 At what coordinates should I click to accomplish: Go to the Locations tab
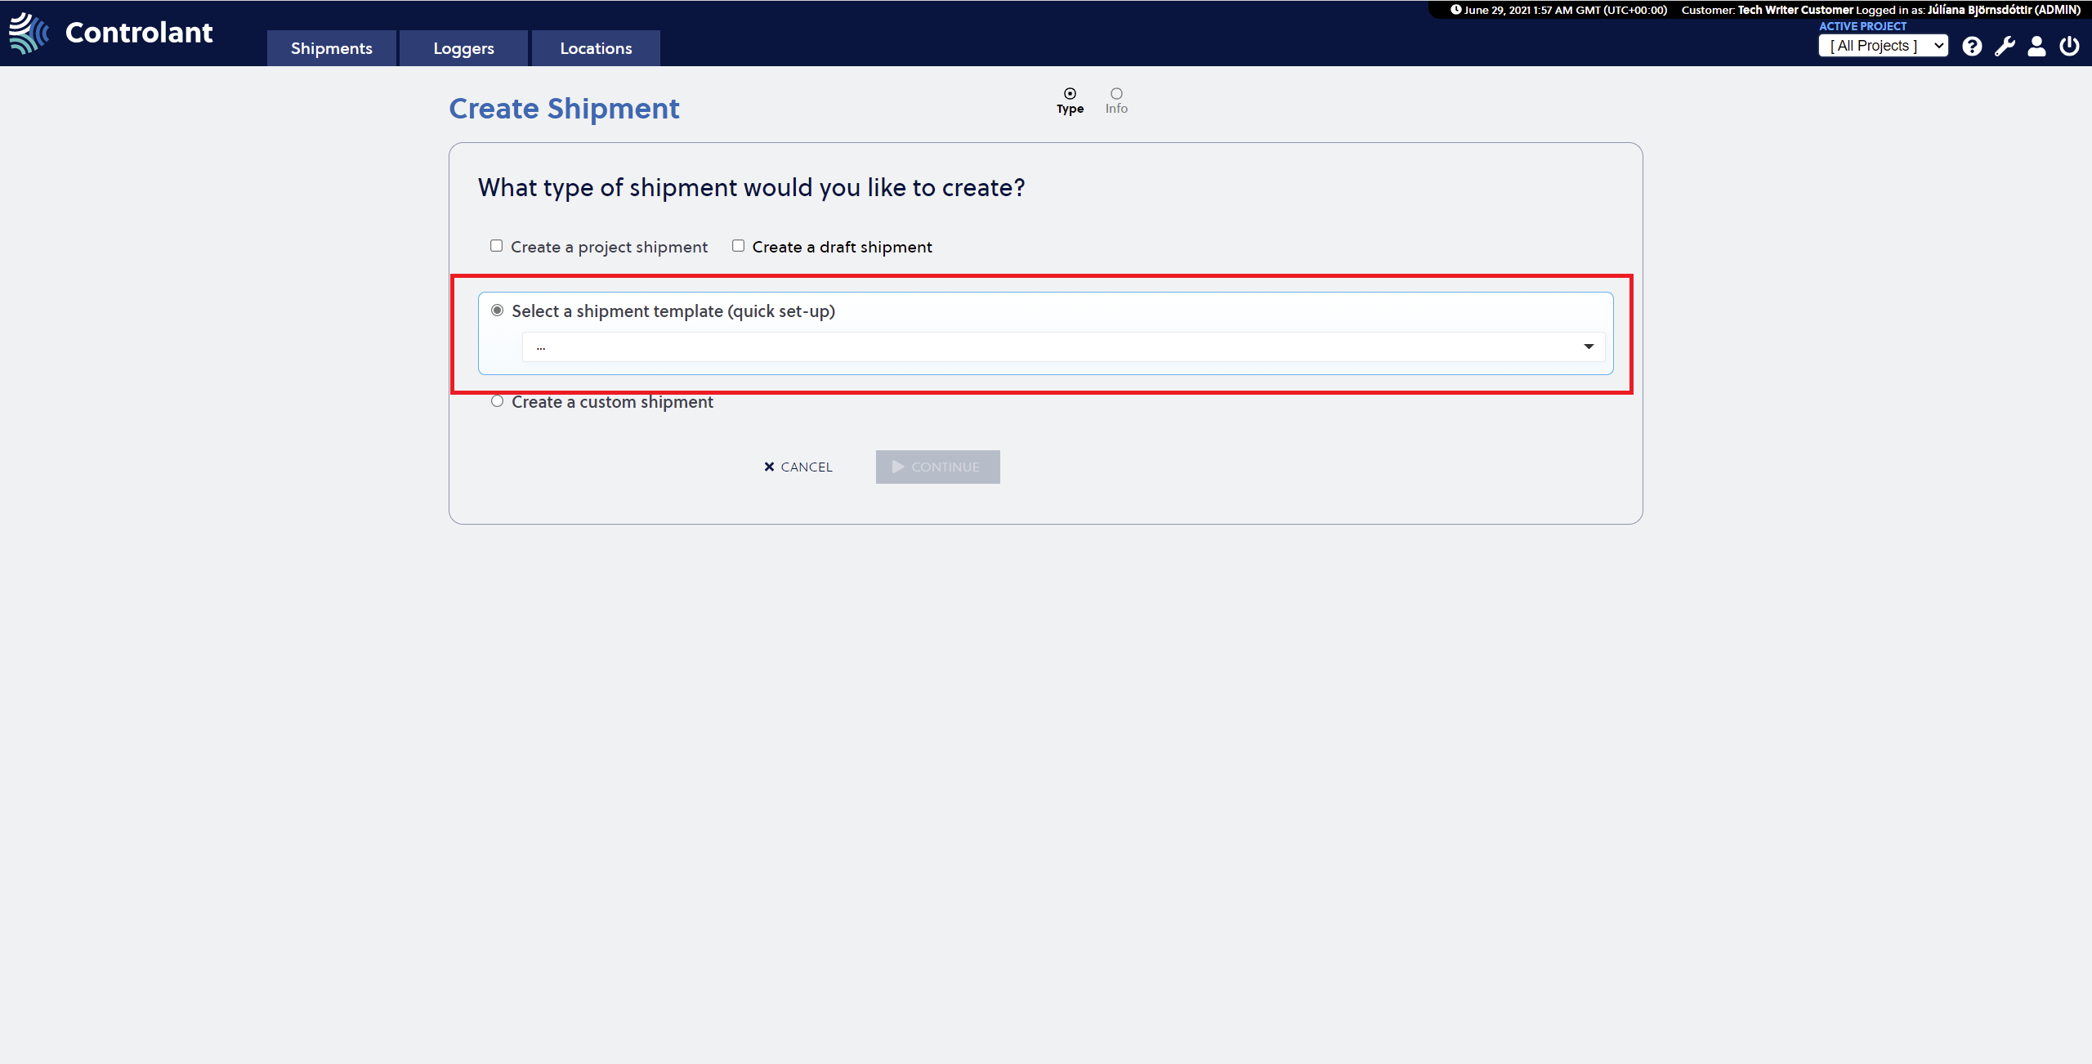click(x=596, y=48)
